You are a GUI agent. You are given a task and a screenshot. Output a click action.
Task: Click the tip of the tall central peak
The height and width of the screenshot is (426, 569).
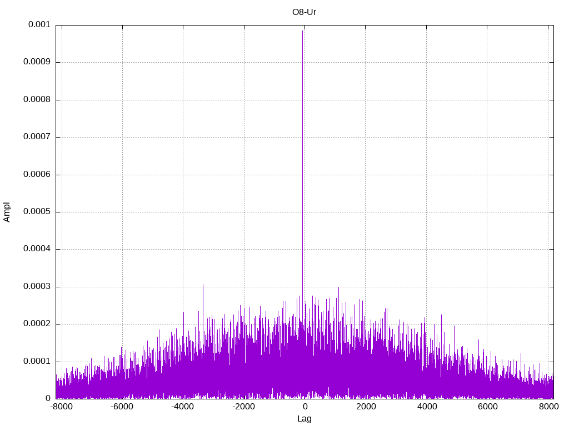302,31
